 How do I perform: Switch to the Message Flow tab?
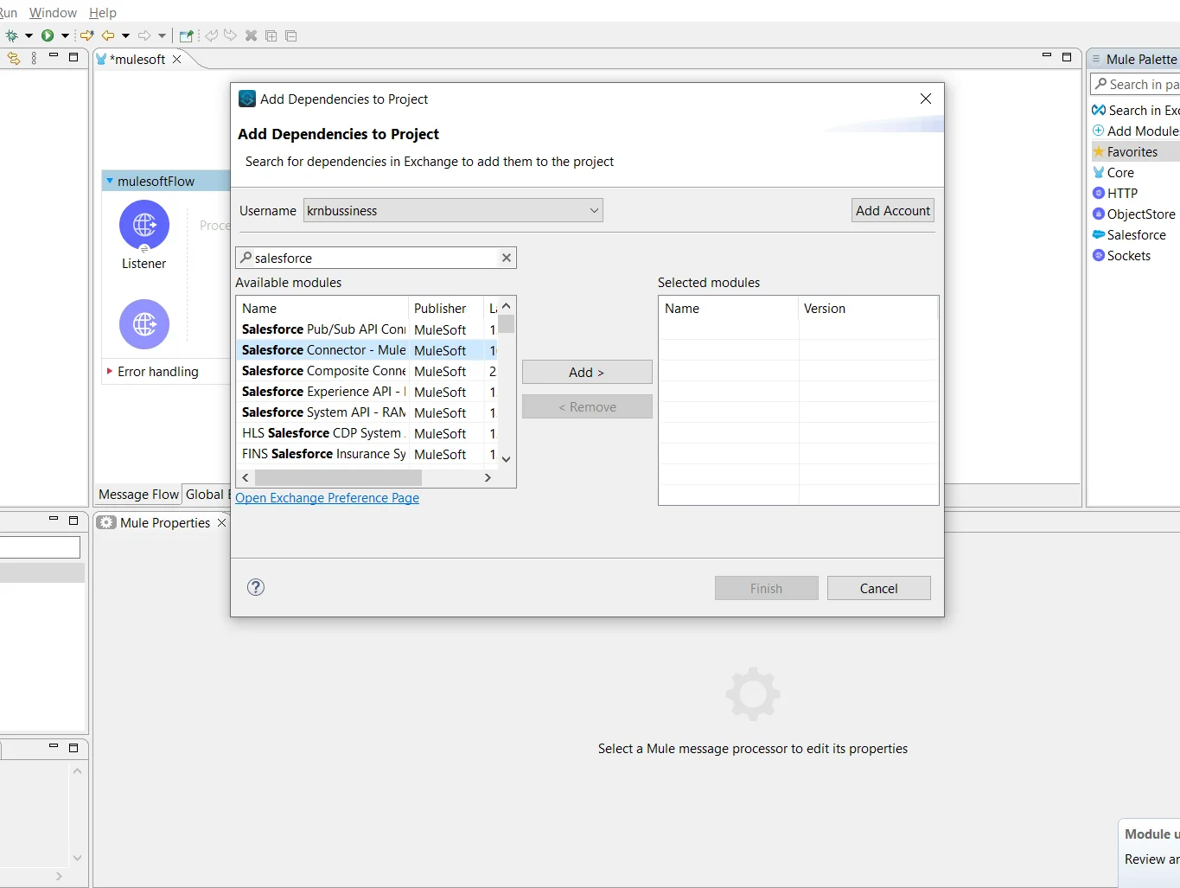(x=137, y=494)
